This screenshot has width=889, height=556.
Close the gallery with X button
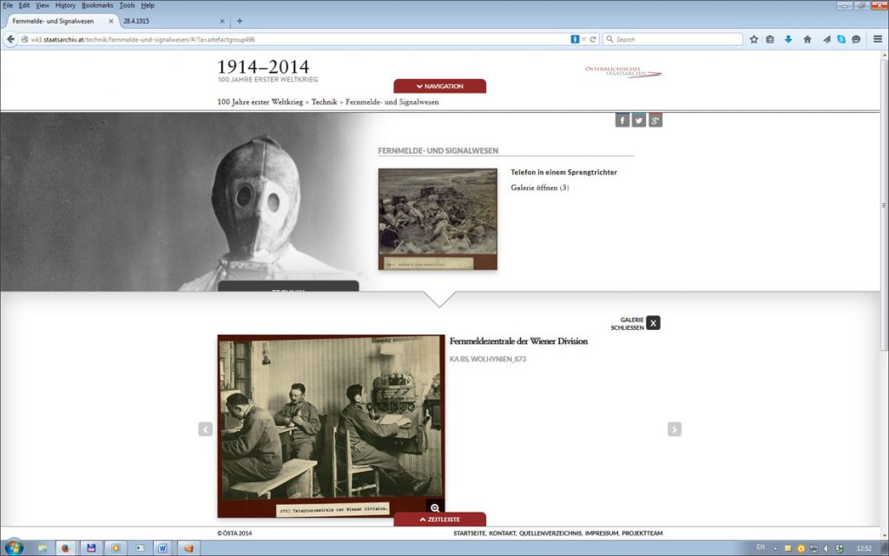click(653, 323)
